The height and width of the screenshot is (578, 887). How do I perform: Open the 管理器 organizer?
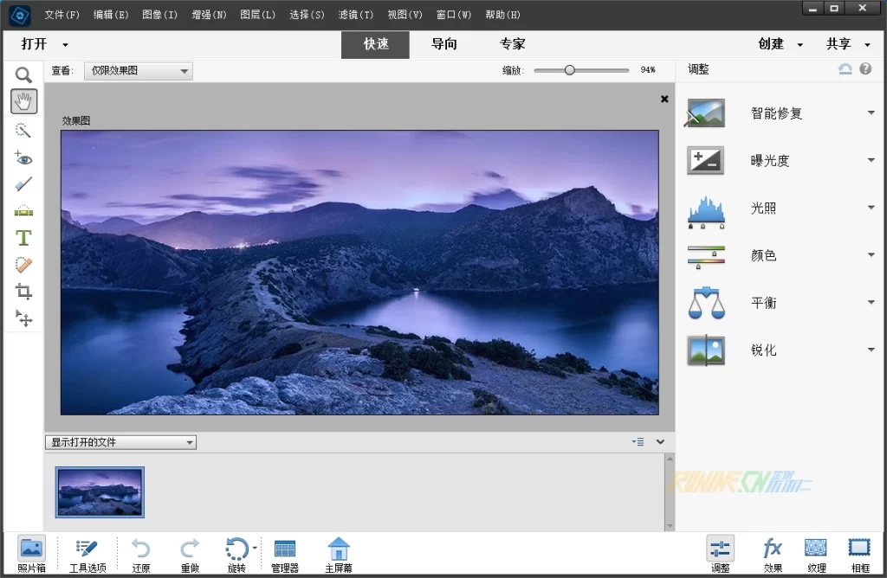tap(284, 554)
